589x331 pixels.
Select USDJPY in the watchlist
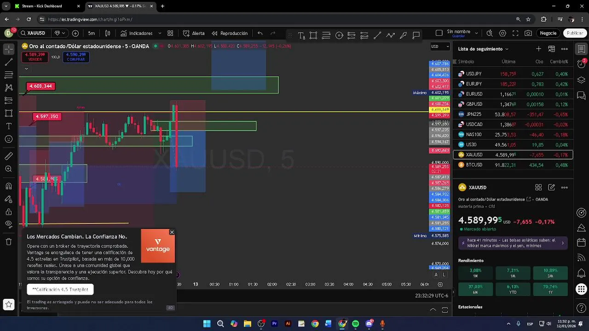click(x=513, y=74)
